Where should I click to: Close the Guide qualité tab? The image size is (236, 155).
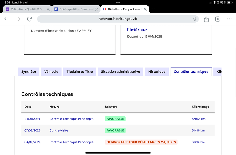tap(97, 9)
